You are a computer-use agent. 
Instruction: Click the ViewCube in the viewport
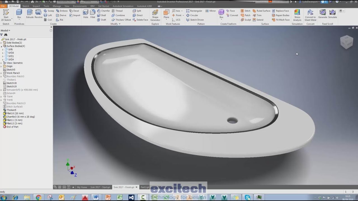tap(347, 42)
